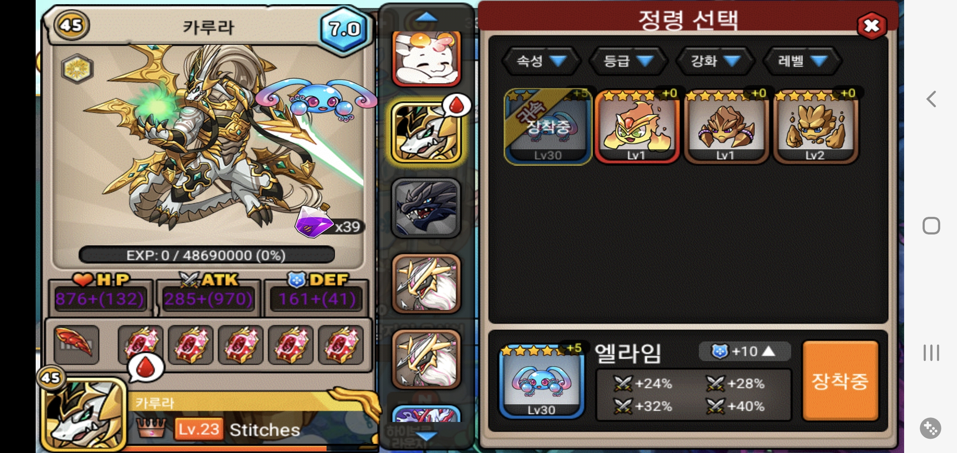Select the equipped Lv30 spirit card
Viewport: 957px width, 453px height.
pyautogui.click(x=548, y=127)
